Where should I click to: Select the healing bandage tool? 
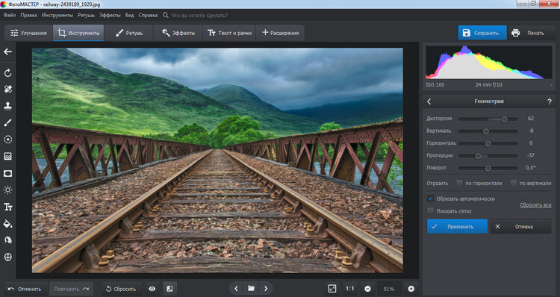tap(8, 90)
